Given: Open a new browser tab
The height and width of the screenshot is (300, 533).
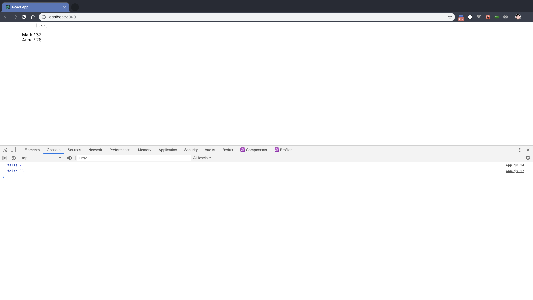Looking at the screenshot, I should tap(75, 7).
